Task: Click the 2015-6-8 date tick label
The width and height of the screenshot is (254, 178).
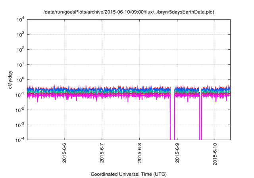Action: coord(139,153)
